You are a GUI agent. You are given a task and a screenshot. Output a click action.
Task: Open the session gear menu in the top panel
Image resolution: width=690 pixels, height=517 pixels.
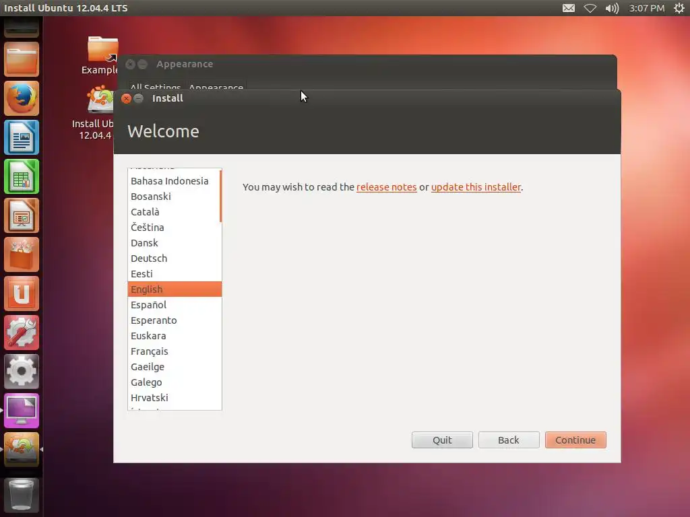coord(679,8)
